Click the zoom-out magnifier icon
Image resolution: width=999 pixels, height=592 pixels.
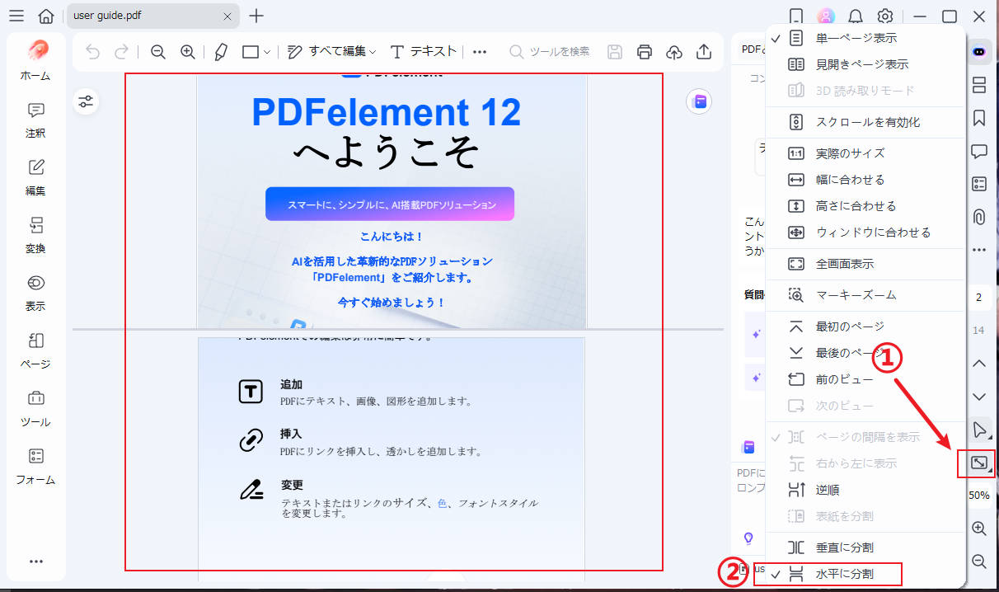[157, 51]
